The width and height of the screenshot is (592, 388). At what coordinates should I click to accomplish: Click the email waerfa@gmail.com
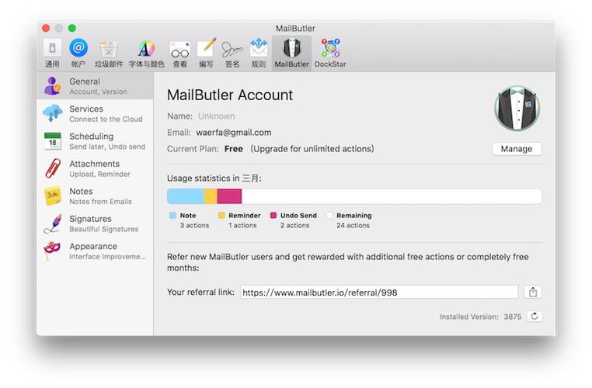[x=234, y=133]
